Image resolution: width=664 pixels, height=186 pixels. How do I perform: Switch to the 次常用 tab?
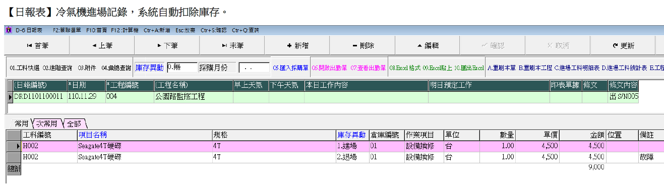pyautogui.click(x=46, y=123)
